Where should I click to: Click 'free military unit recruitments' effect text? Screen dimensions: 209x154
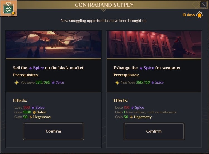point(151,112)
